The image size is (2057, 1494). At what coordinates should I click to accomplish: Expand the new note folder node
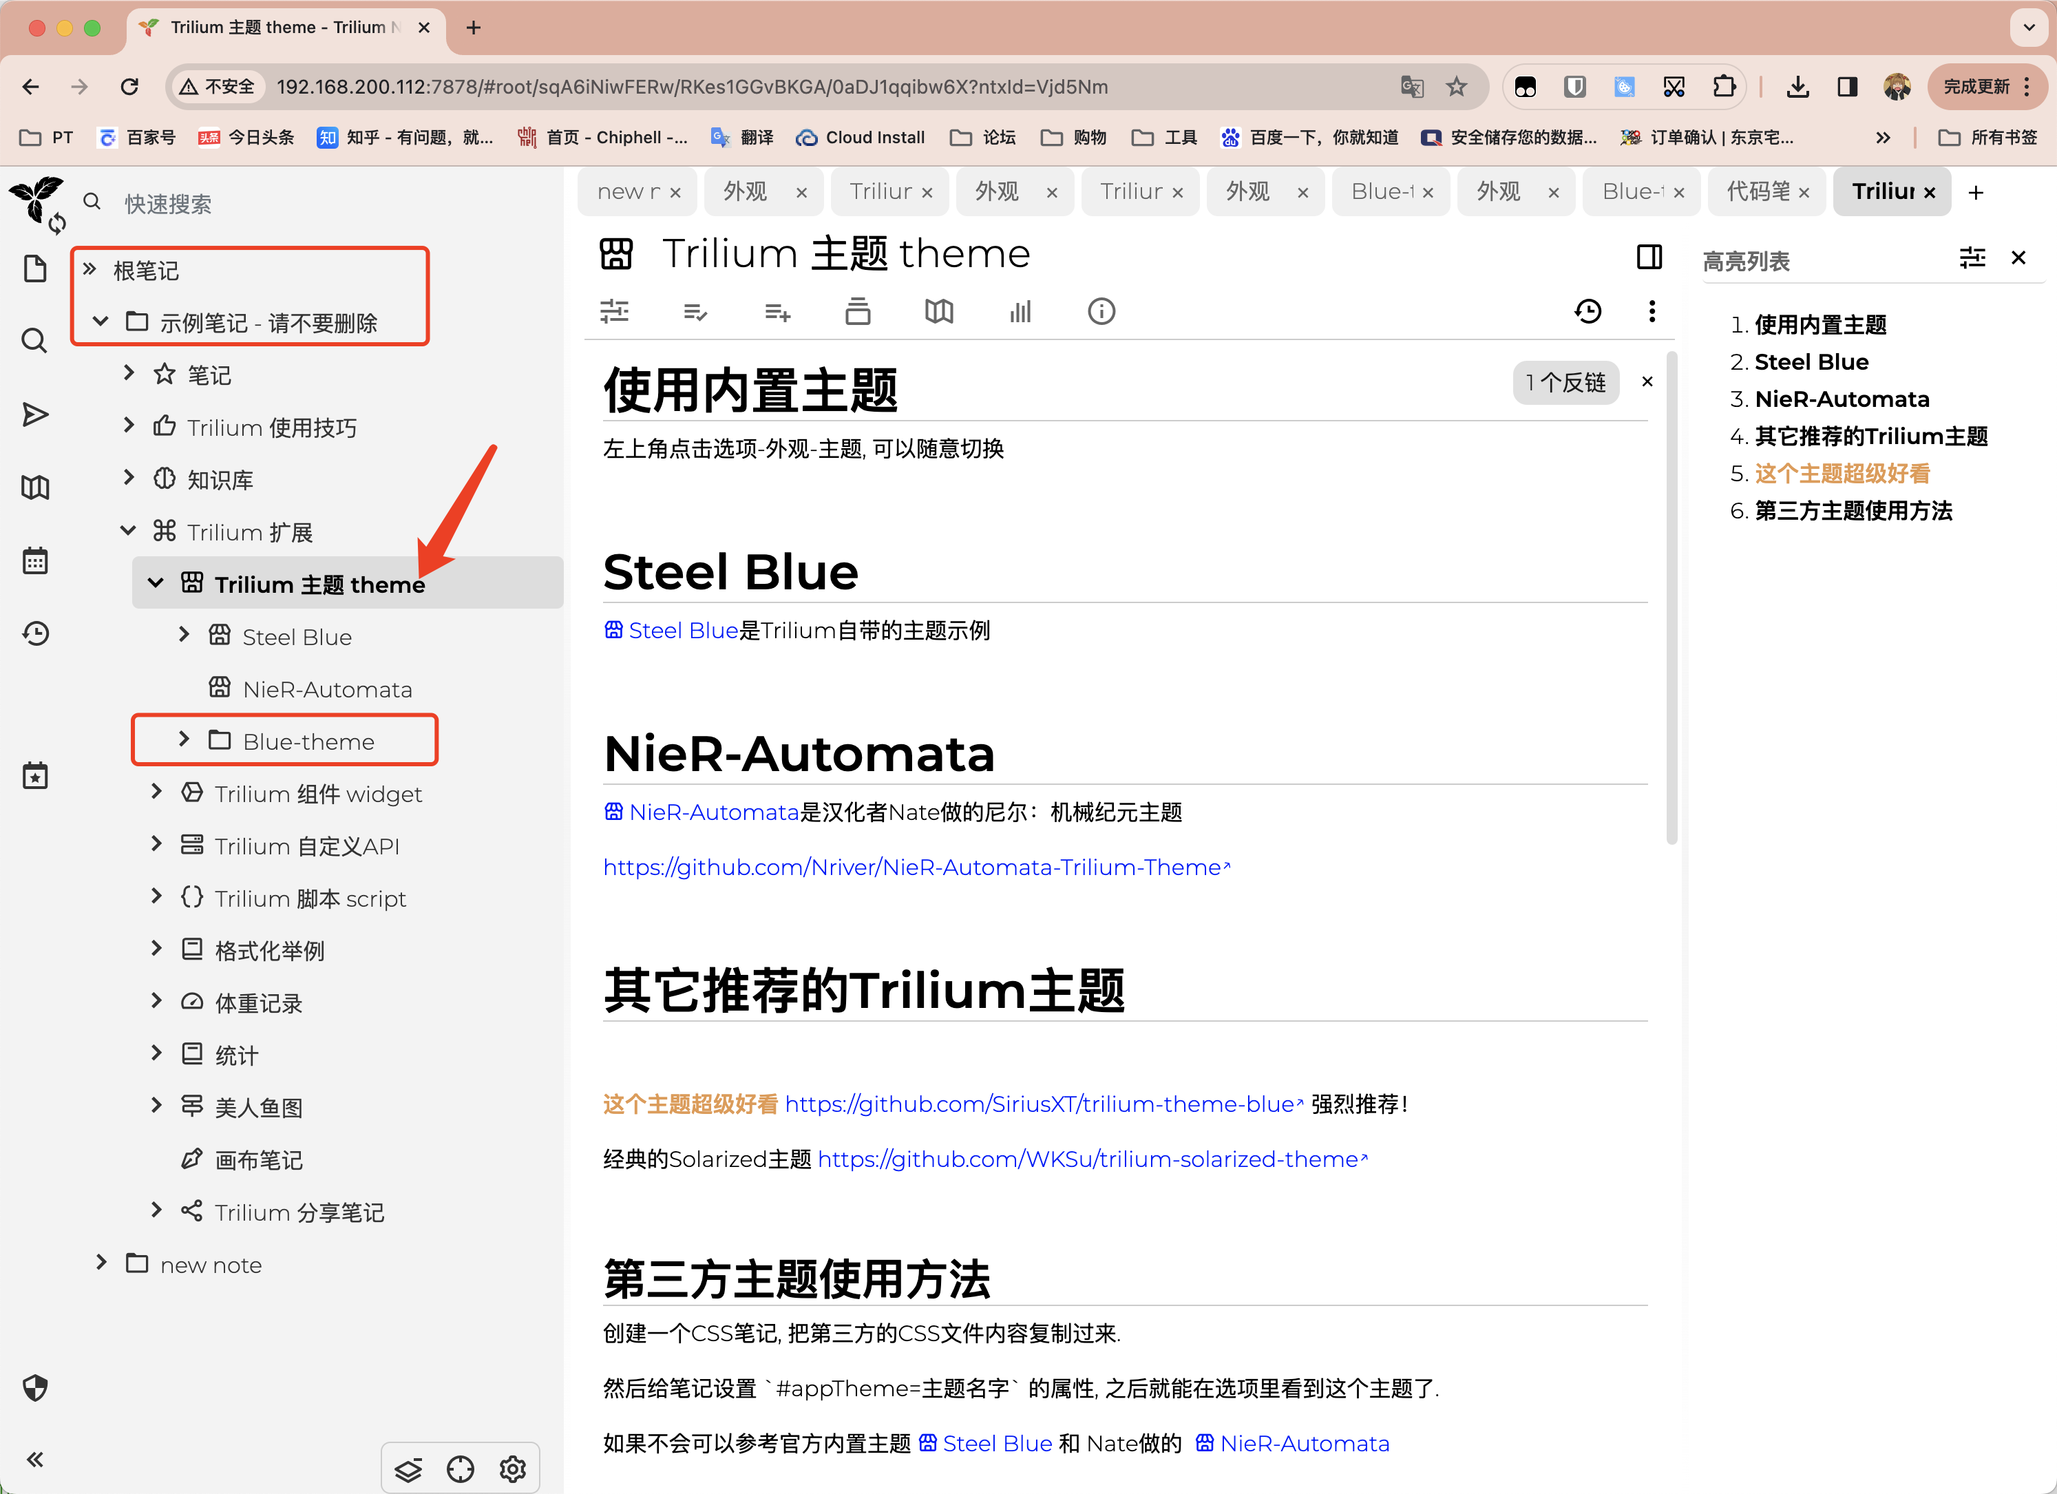[x=101, y=1262]
